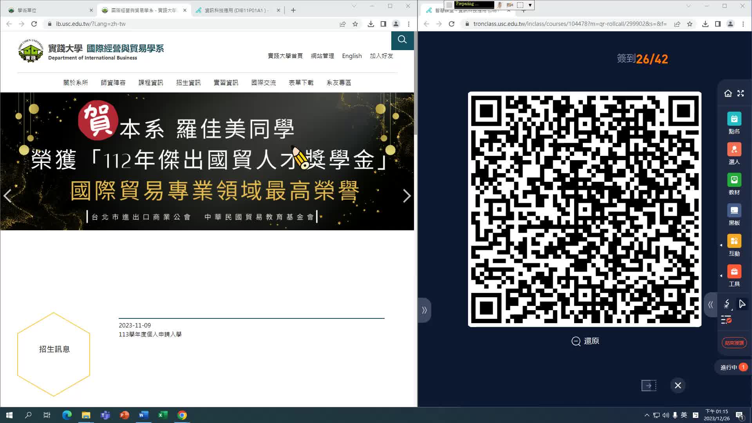Click the 加入好友 link
The image size is (752, 423).
pyautogui.click(x=381, y=56)
